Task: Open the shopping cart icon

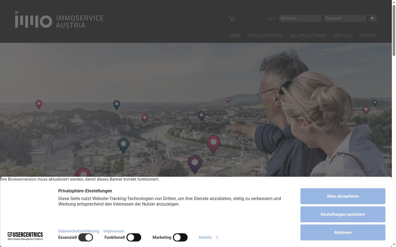Action: (232, 19)
